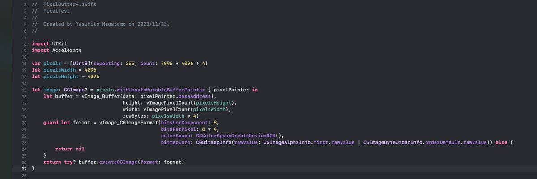Click the 'PixelTest' comment text

56,11
